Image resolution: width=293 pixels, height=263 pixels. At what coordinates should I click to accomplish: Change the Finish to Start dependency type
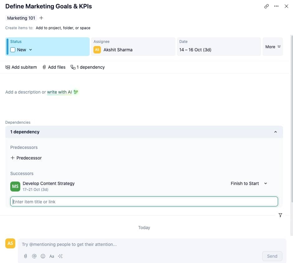[x=248, y=183]
